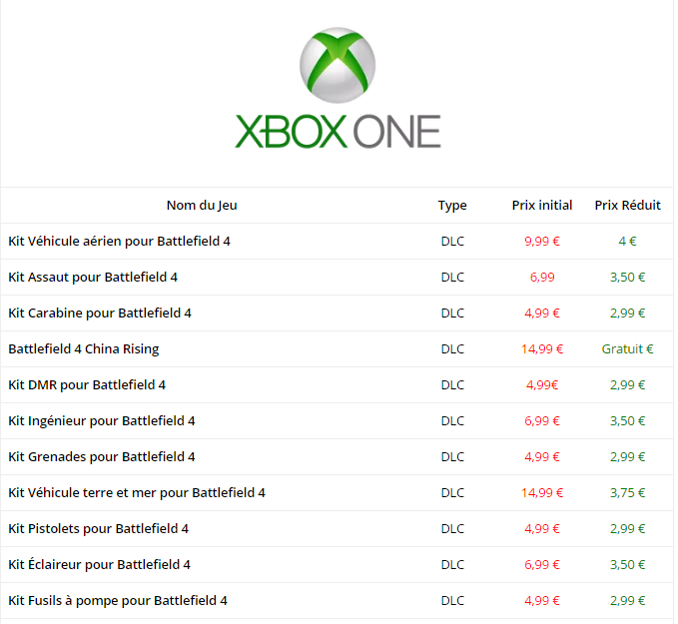Click Battlefield 4 China Rising title

coord(84,349)
